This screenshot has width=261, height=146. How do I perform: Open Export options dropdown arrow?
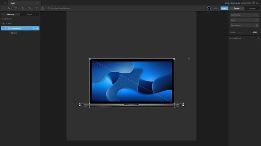[x=45, y=9]
